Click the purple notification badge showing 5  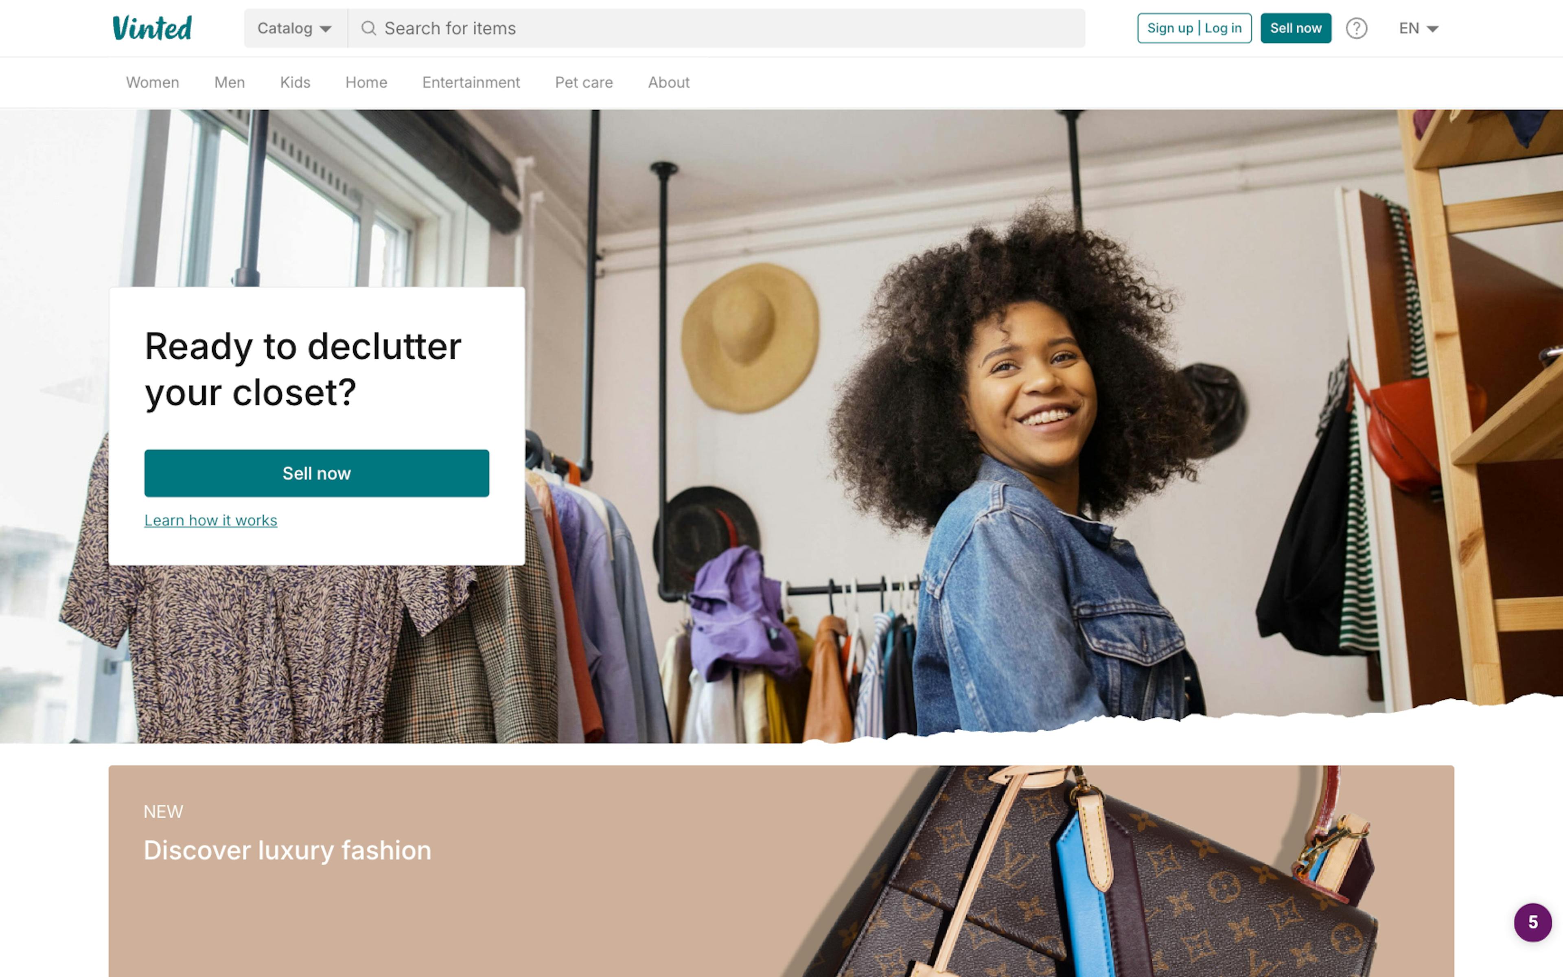click(1532, 922)
